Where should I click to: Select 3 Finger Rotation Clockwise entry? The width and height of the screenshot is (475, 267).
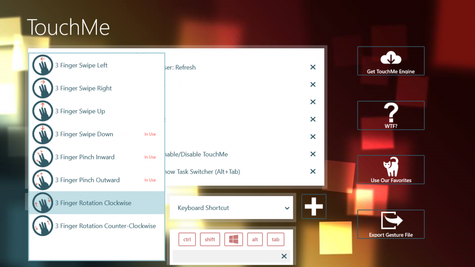(97, 203)
